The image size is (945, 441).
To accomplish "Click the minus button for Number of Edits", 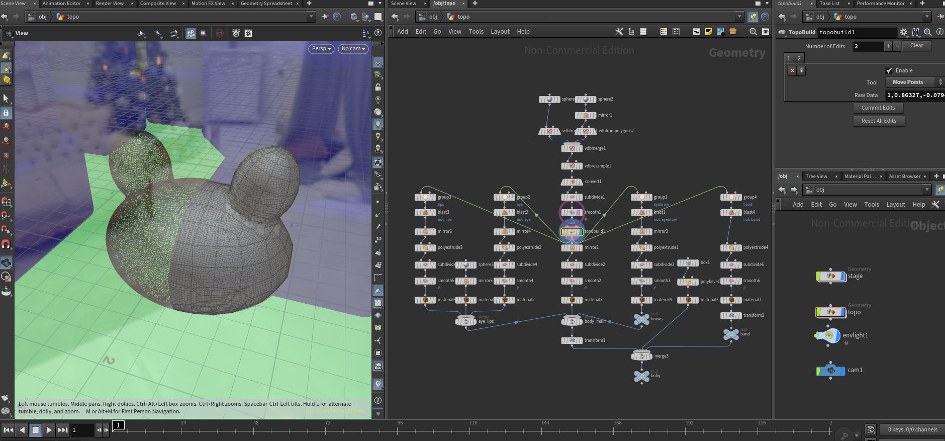I will pos(897,46).
